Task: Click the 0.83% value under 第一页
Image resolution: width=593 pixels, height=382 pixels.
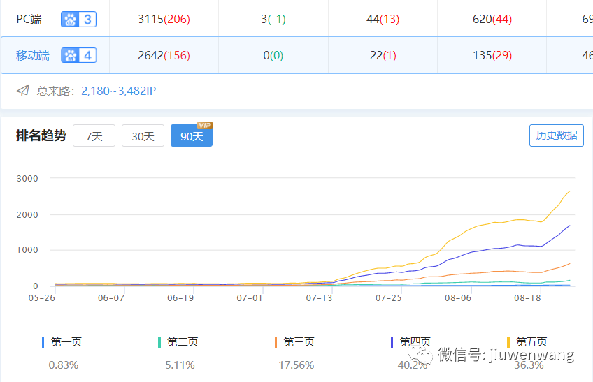Action: tap(64, 365)
